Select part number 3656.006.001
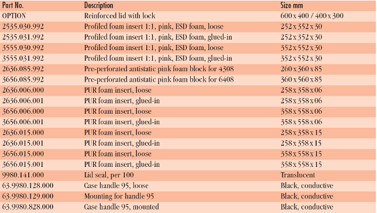 pyautogui.click(x=23, y=122)
